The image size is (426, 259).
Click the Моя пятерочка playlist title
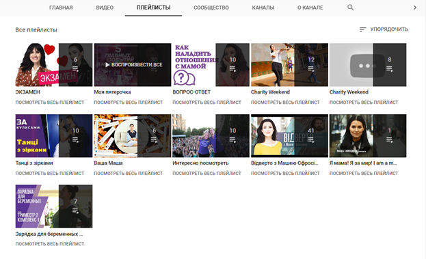[x=112, y=92]
